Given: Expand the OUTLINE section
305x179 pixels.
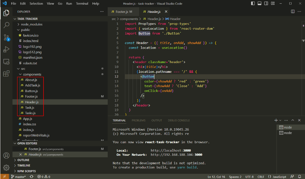Looking at the screenshot, I should [23, 160].
